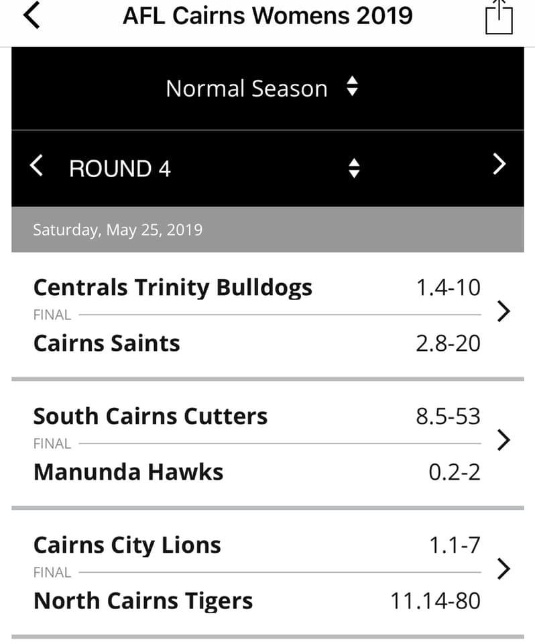Viewport: 535px width, 644px height.
Task: Go to previous round arrow
Action: point(37,166)
